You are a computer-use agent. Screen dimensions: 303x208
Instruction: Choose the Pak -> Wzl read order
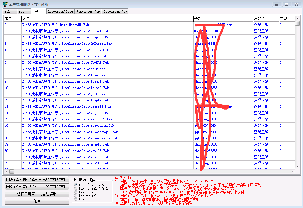(x=76, y=196)
